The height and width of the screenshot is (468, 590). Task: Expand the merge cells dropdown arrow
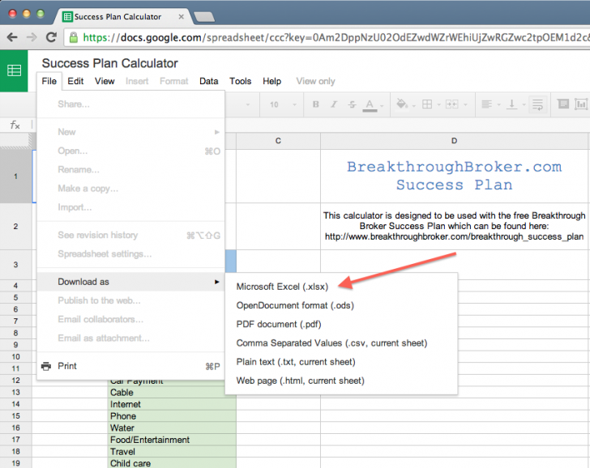[x=465, y=105]
